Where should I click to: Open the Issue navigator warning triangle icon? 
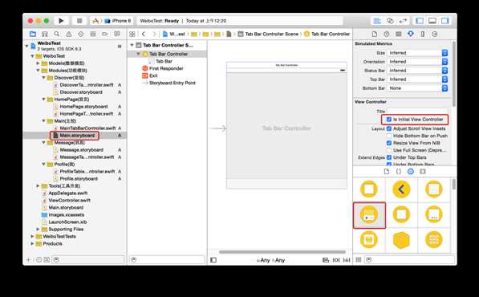(69, 34)
